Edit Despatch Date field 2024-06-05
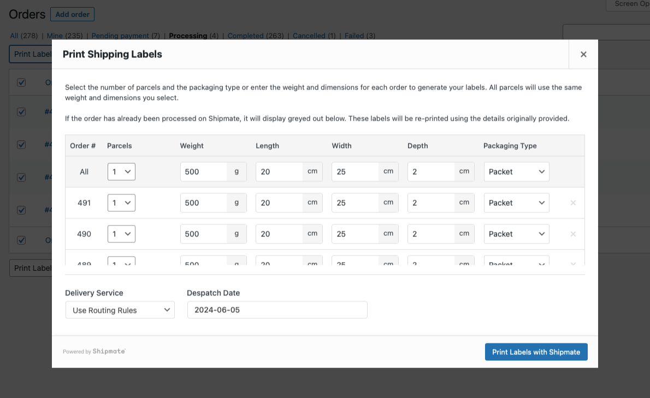Screen dimensions: 650x398 pyautogui.click(x=277, y=310)
